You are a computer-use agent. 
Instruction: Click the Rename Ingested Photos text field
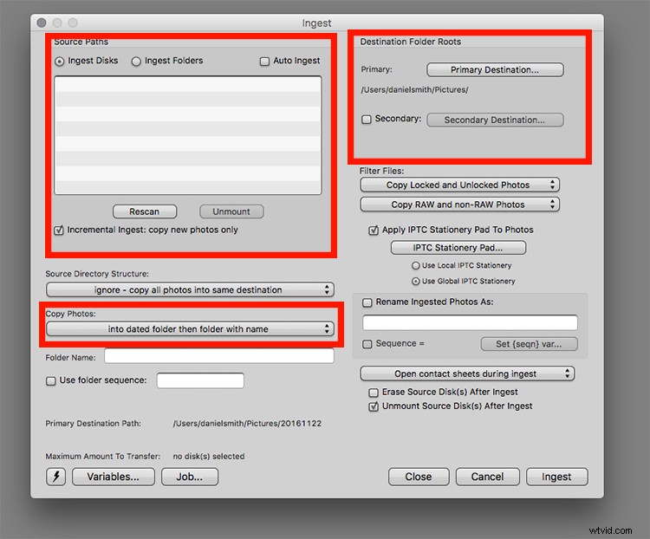470,322
